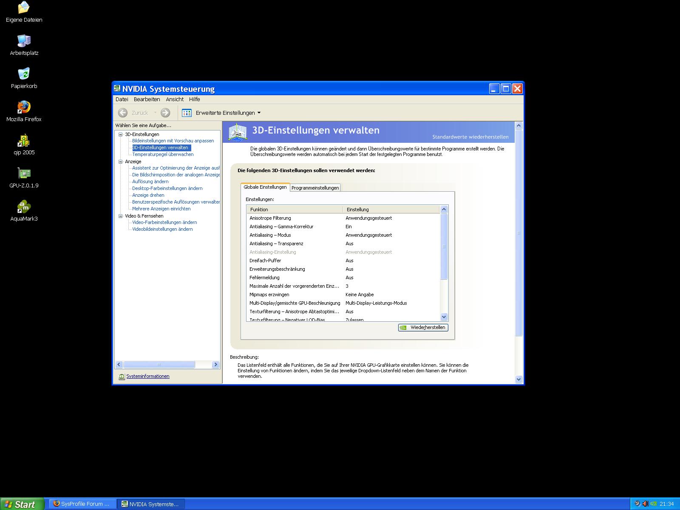Click main panel scroll up arrow
The width and height of the screenshot is (680, 510).
(x=518, y=125)
